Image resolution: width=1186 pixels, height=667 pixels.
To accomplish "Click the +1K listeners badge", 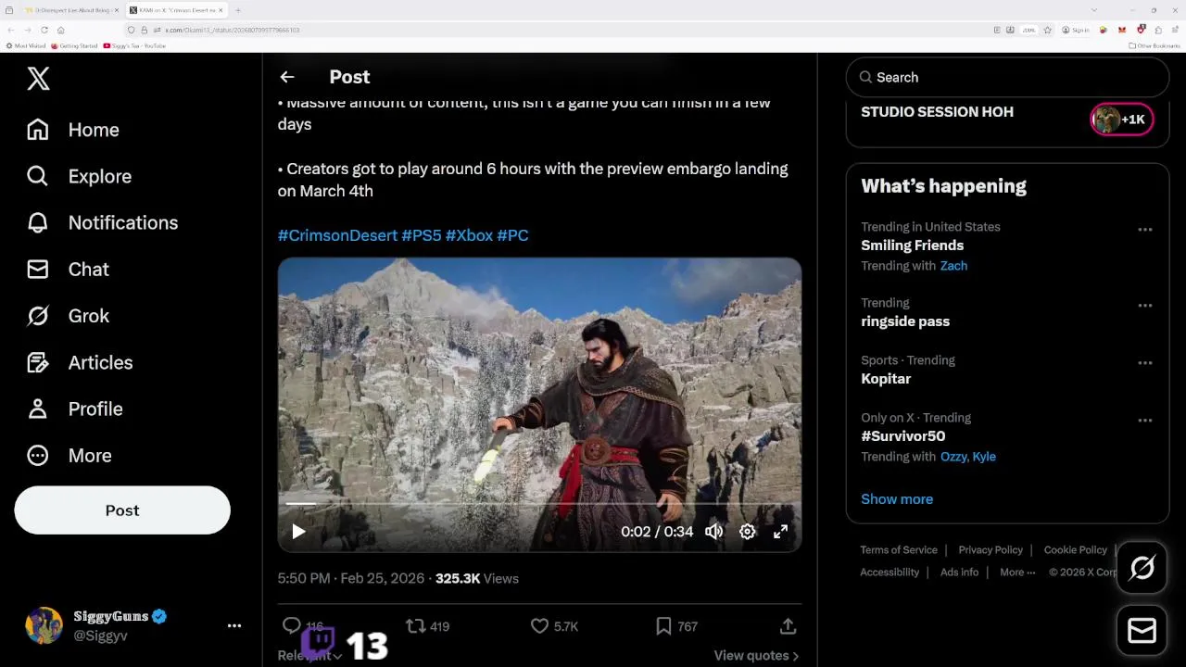I will coord(1121,120).
